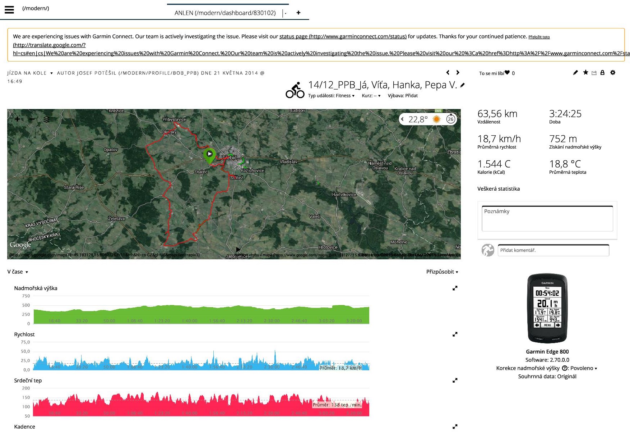The height and width of the screenshot is (446, 630).
Task: Expand the Typ události Fitness dropdown
Action: 331,96
